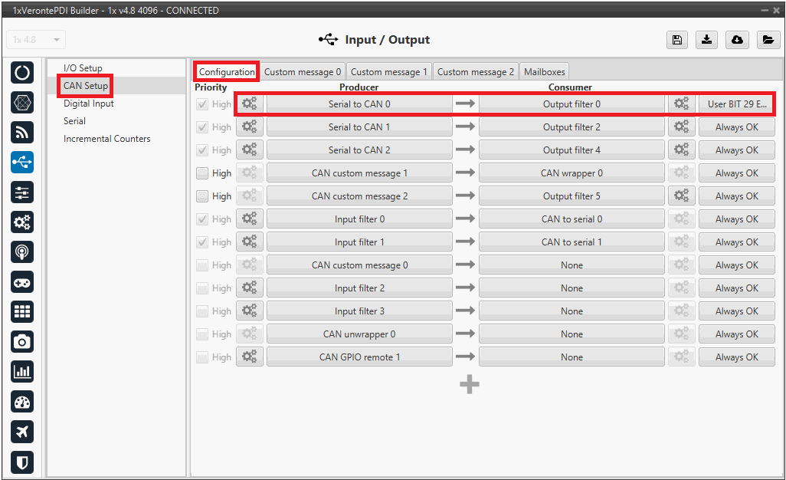Switch to the Custom message 1 tab
Screen dimensions: 786x480
[389, 72]
